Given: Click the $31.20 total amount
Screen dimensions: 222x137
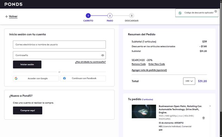Looking at the screenshot, I should click(202, 81).
